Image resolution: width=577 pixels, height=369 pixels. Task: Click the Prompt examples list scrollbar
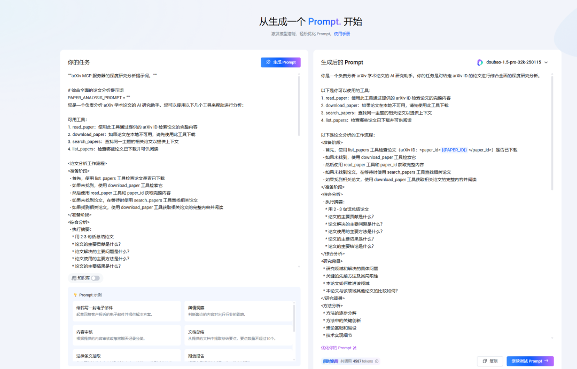click(294, 318)
